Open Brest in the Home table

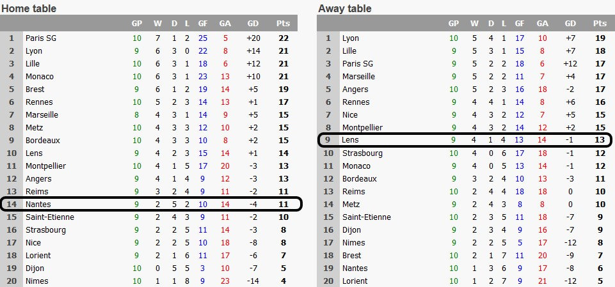35,89
